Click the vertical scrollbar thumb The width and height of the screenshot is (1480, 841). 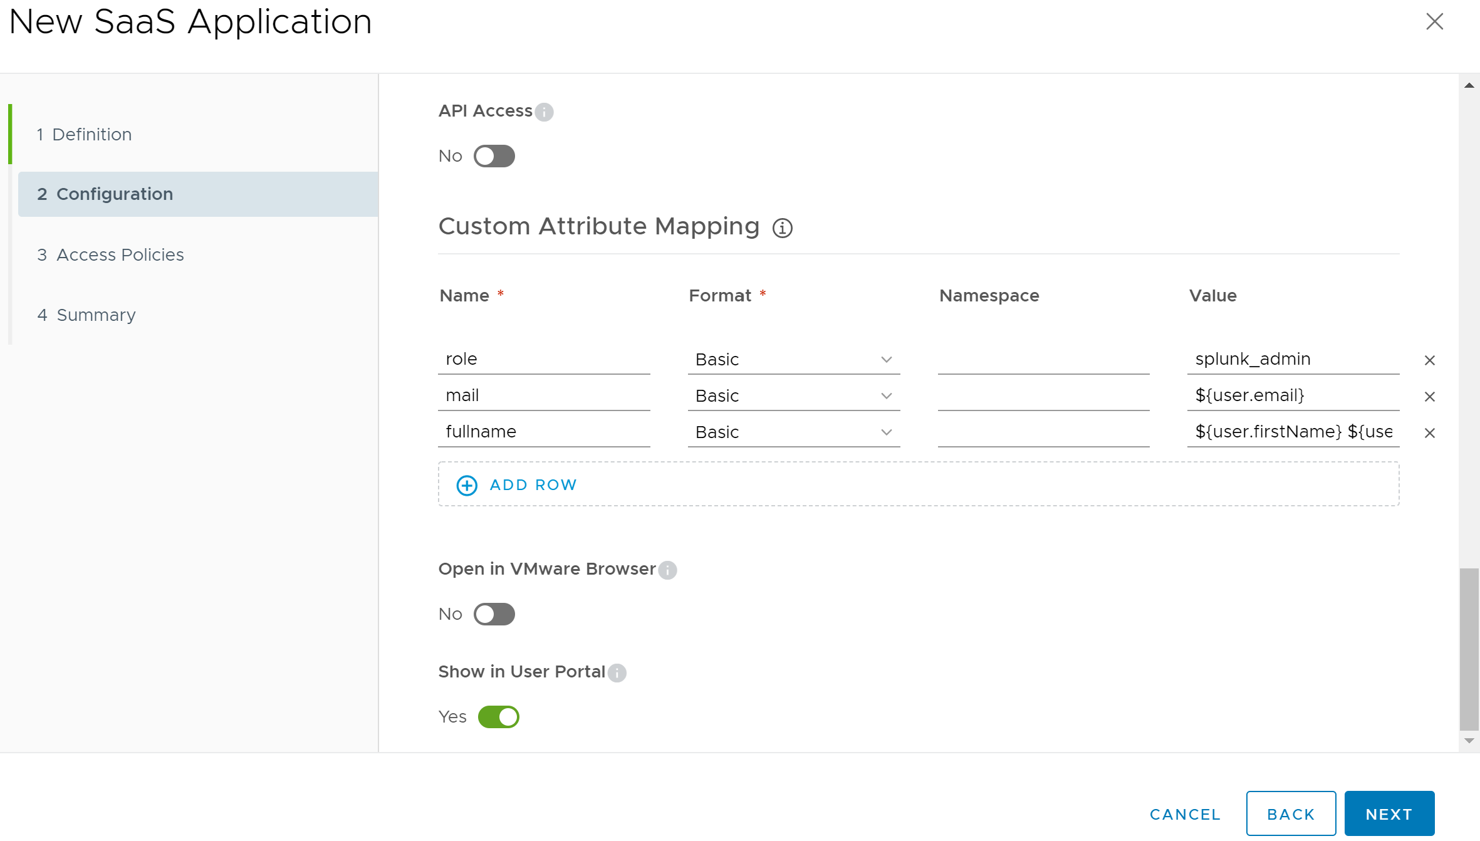tap(1469, 649)
